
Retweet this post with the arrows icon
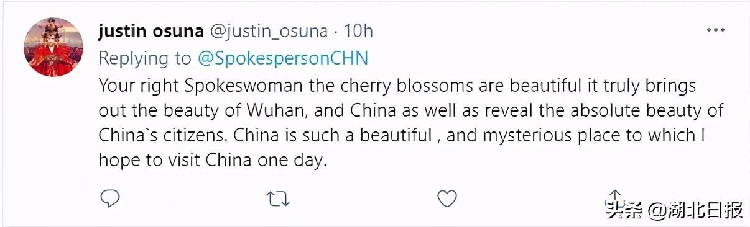277,199
